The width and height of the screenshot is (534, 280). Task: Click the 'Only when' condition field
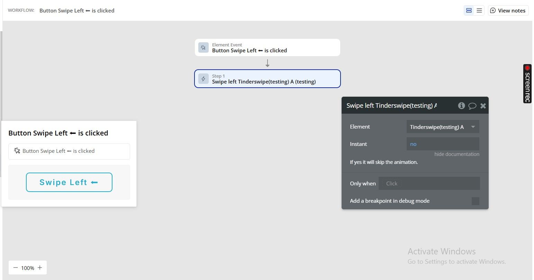(429, 183)
